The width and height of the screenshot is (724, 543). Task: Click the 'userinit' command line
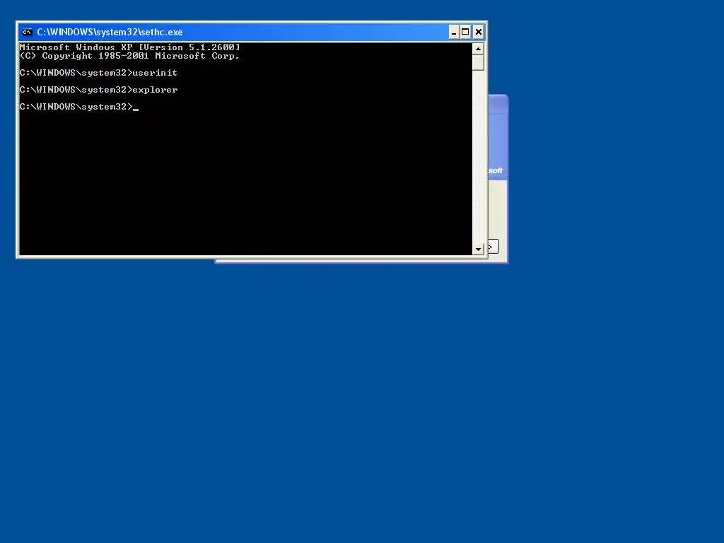98,73
